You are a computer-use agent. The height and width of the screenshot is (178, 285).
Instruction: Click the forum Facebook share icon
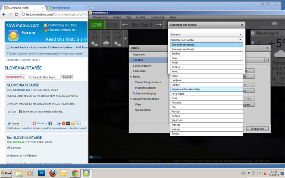tap(50, 124)
